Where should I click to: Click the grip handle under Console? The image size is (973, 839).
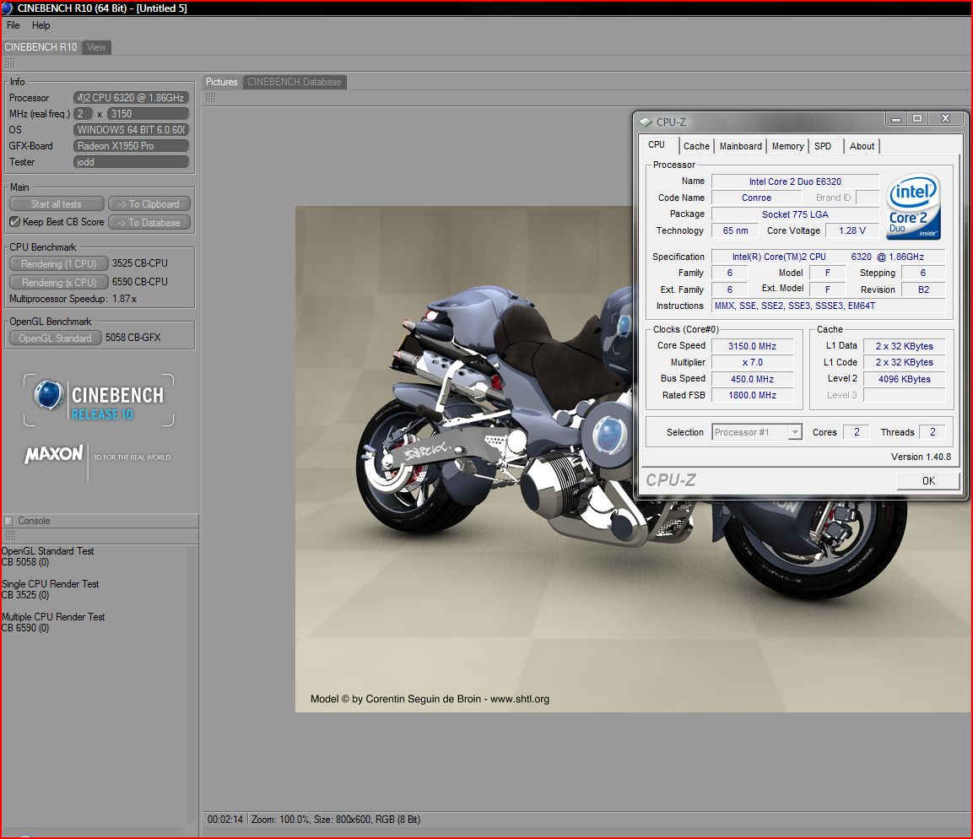(9, 535)
